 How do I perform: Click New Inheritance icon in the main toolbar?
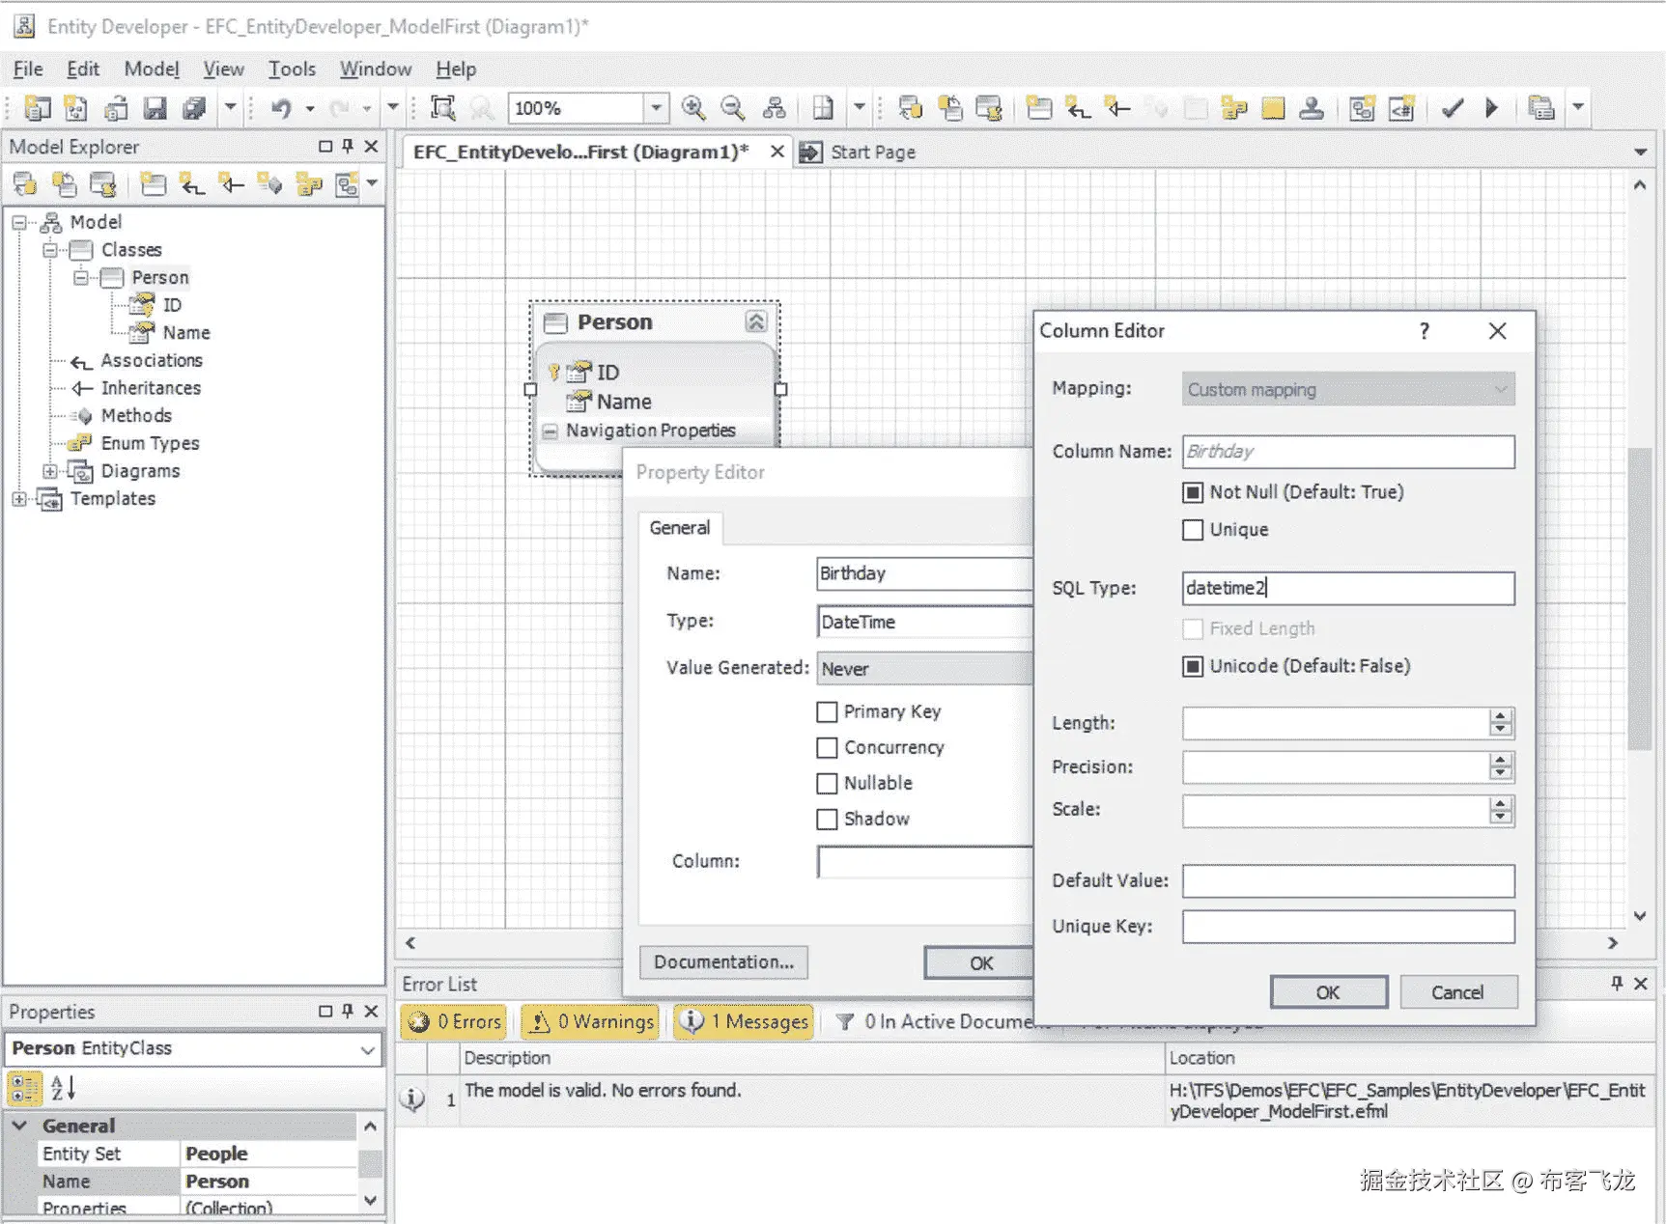pos(1117,108)
